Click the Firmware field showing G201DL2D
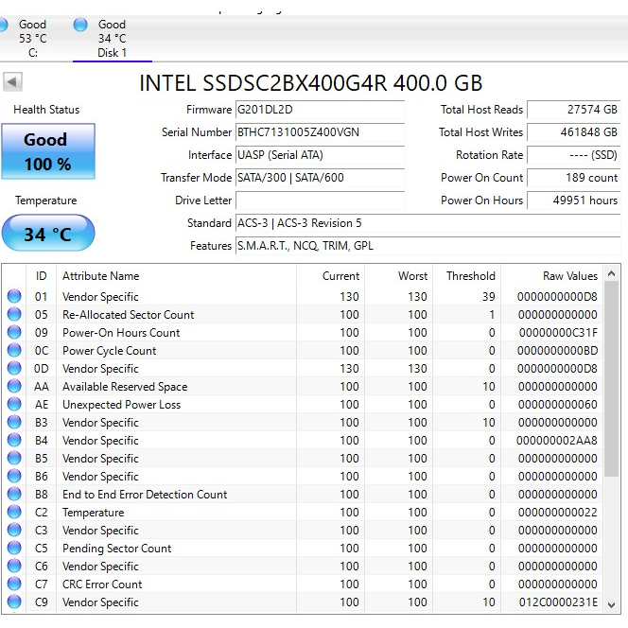 pos(319,110)
